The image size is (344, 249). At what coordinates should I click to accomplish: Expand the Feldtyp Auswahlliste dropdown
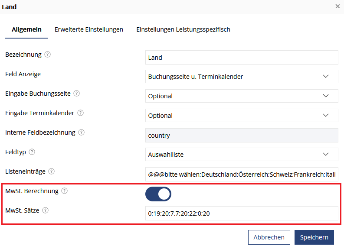point(242,155)
